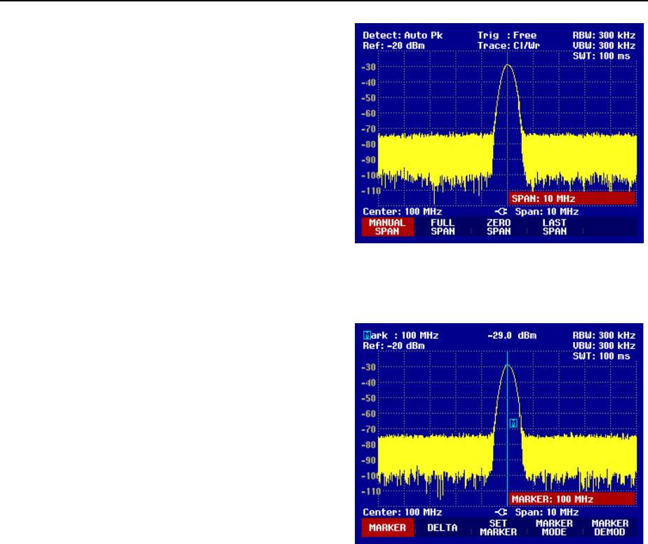Click the -70 axis label in the lower display
648x544 pixels.
click(x=369, y=430)
